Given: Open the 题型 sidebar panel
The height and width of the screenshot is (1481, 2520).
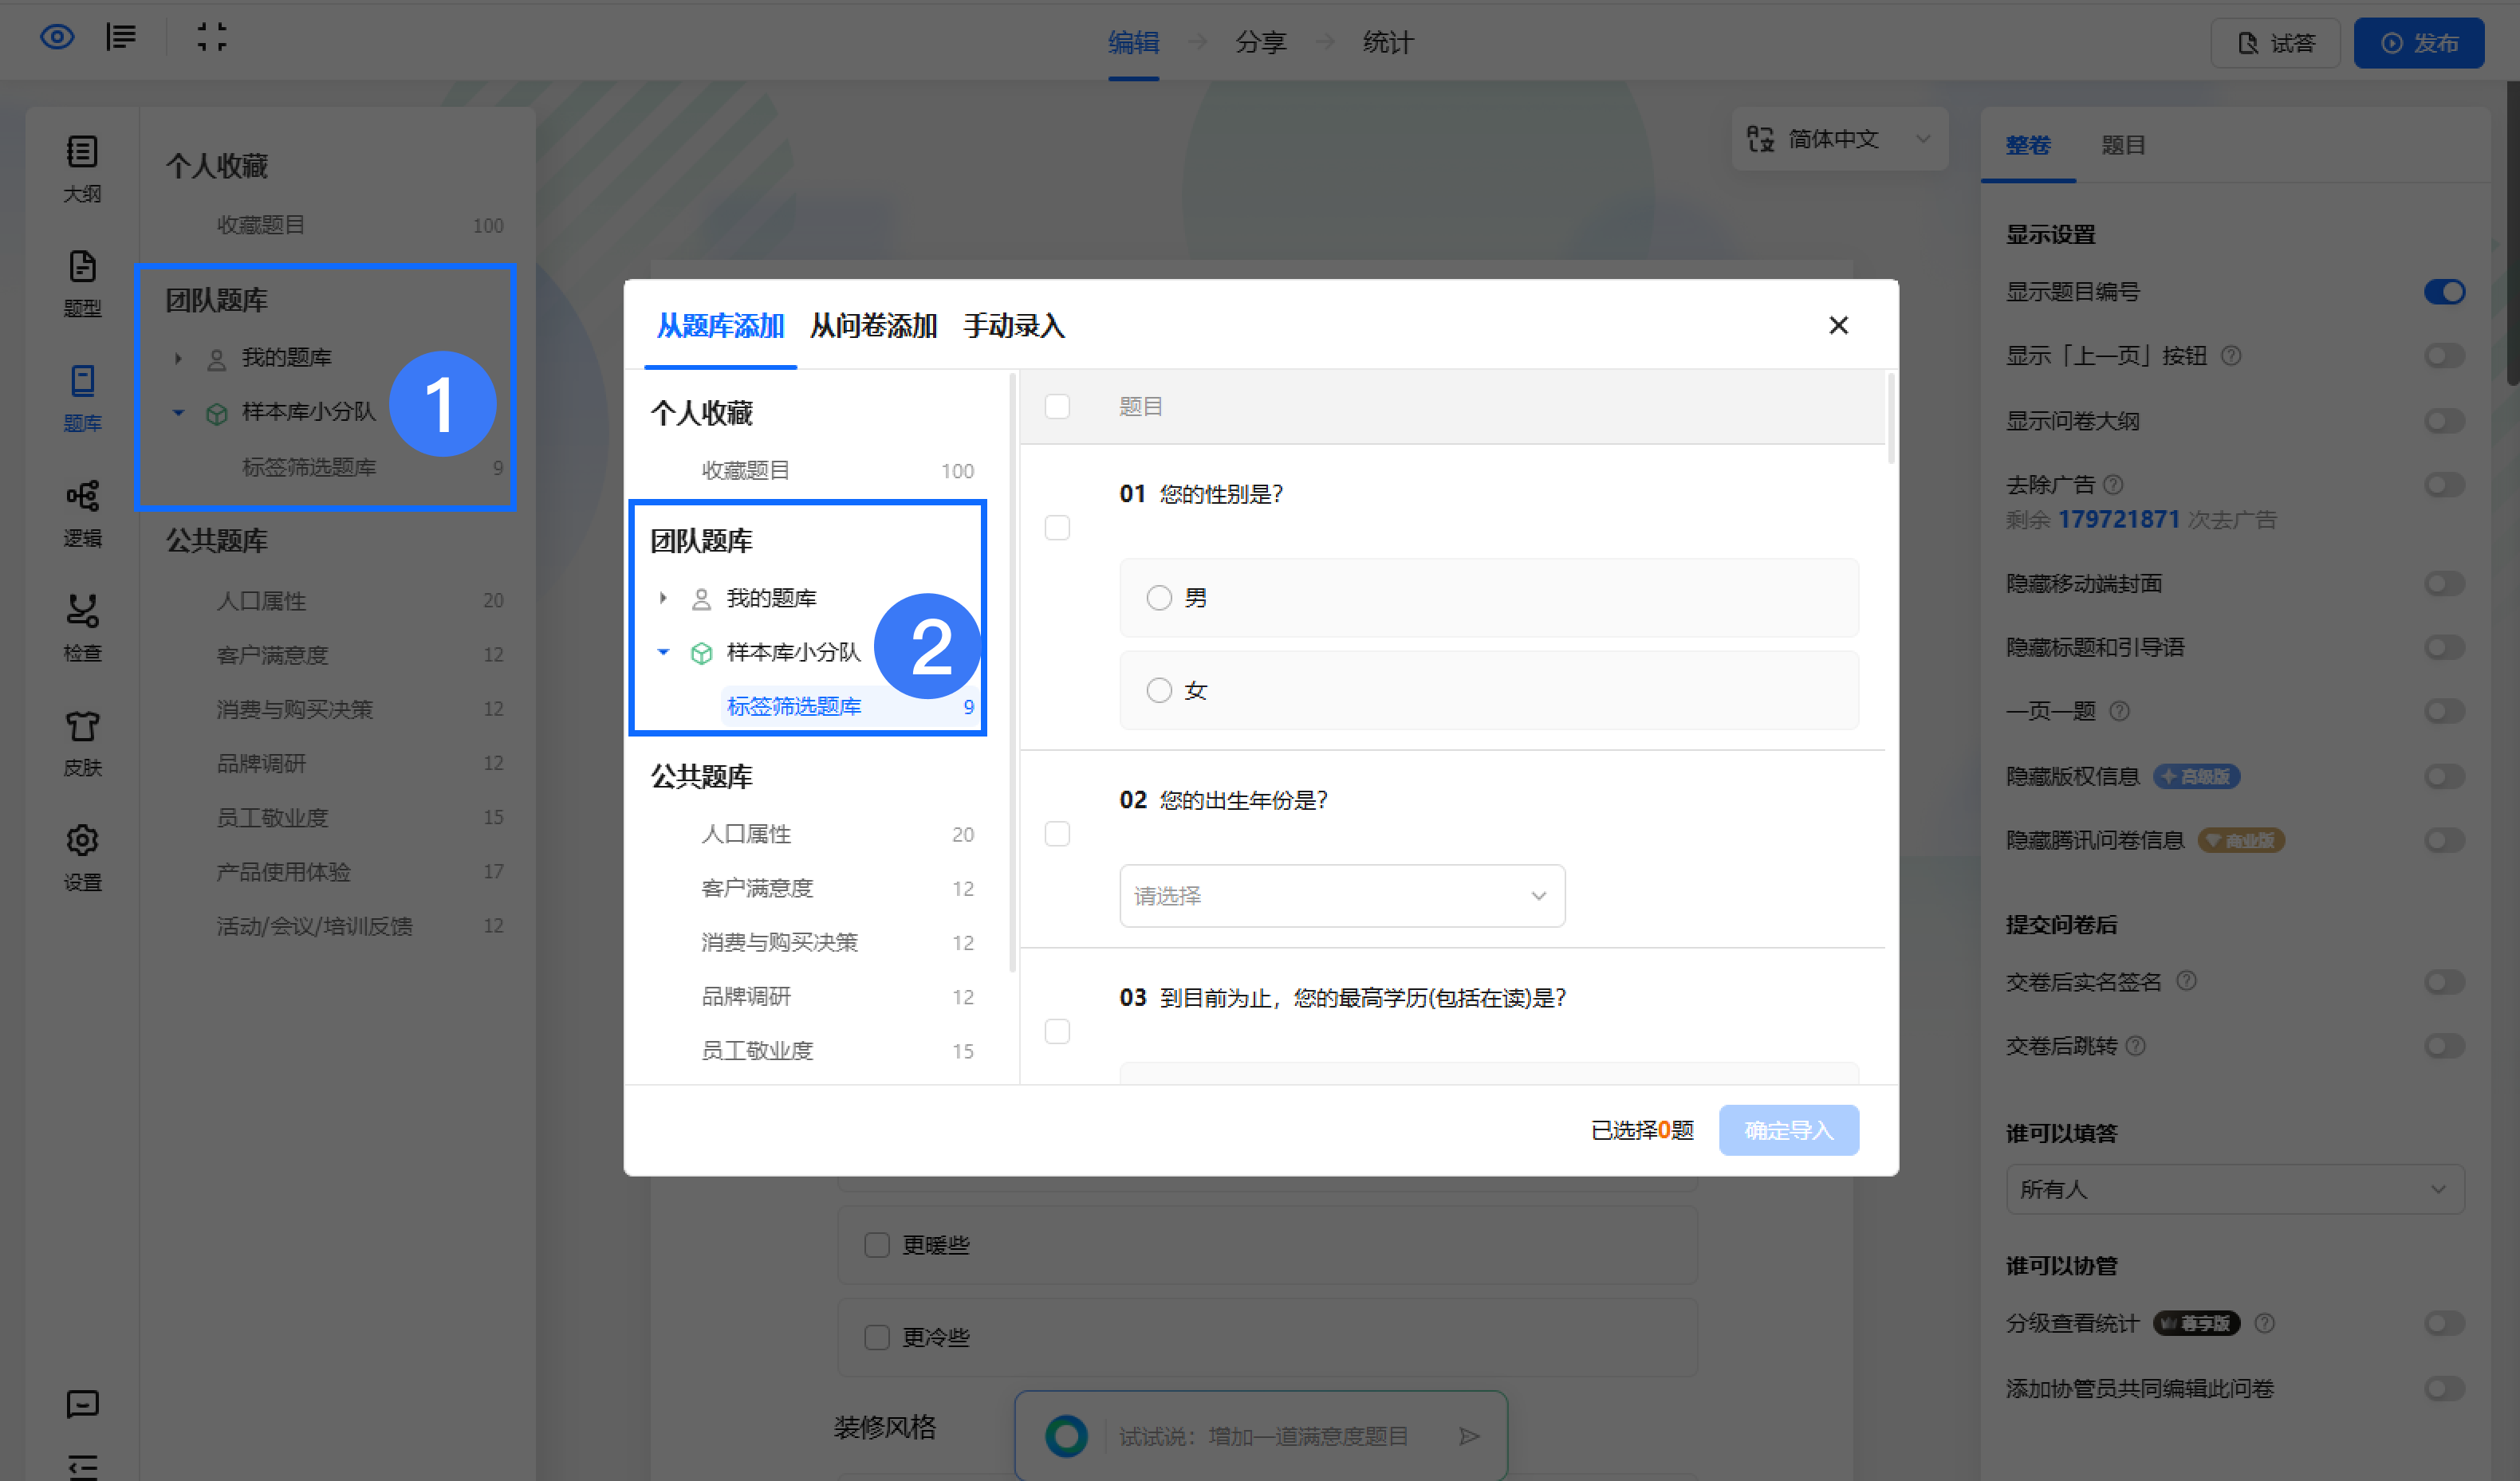Looking at the screenshot, I should point(82,284).
